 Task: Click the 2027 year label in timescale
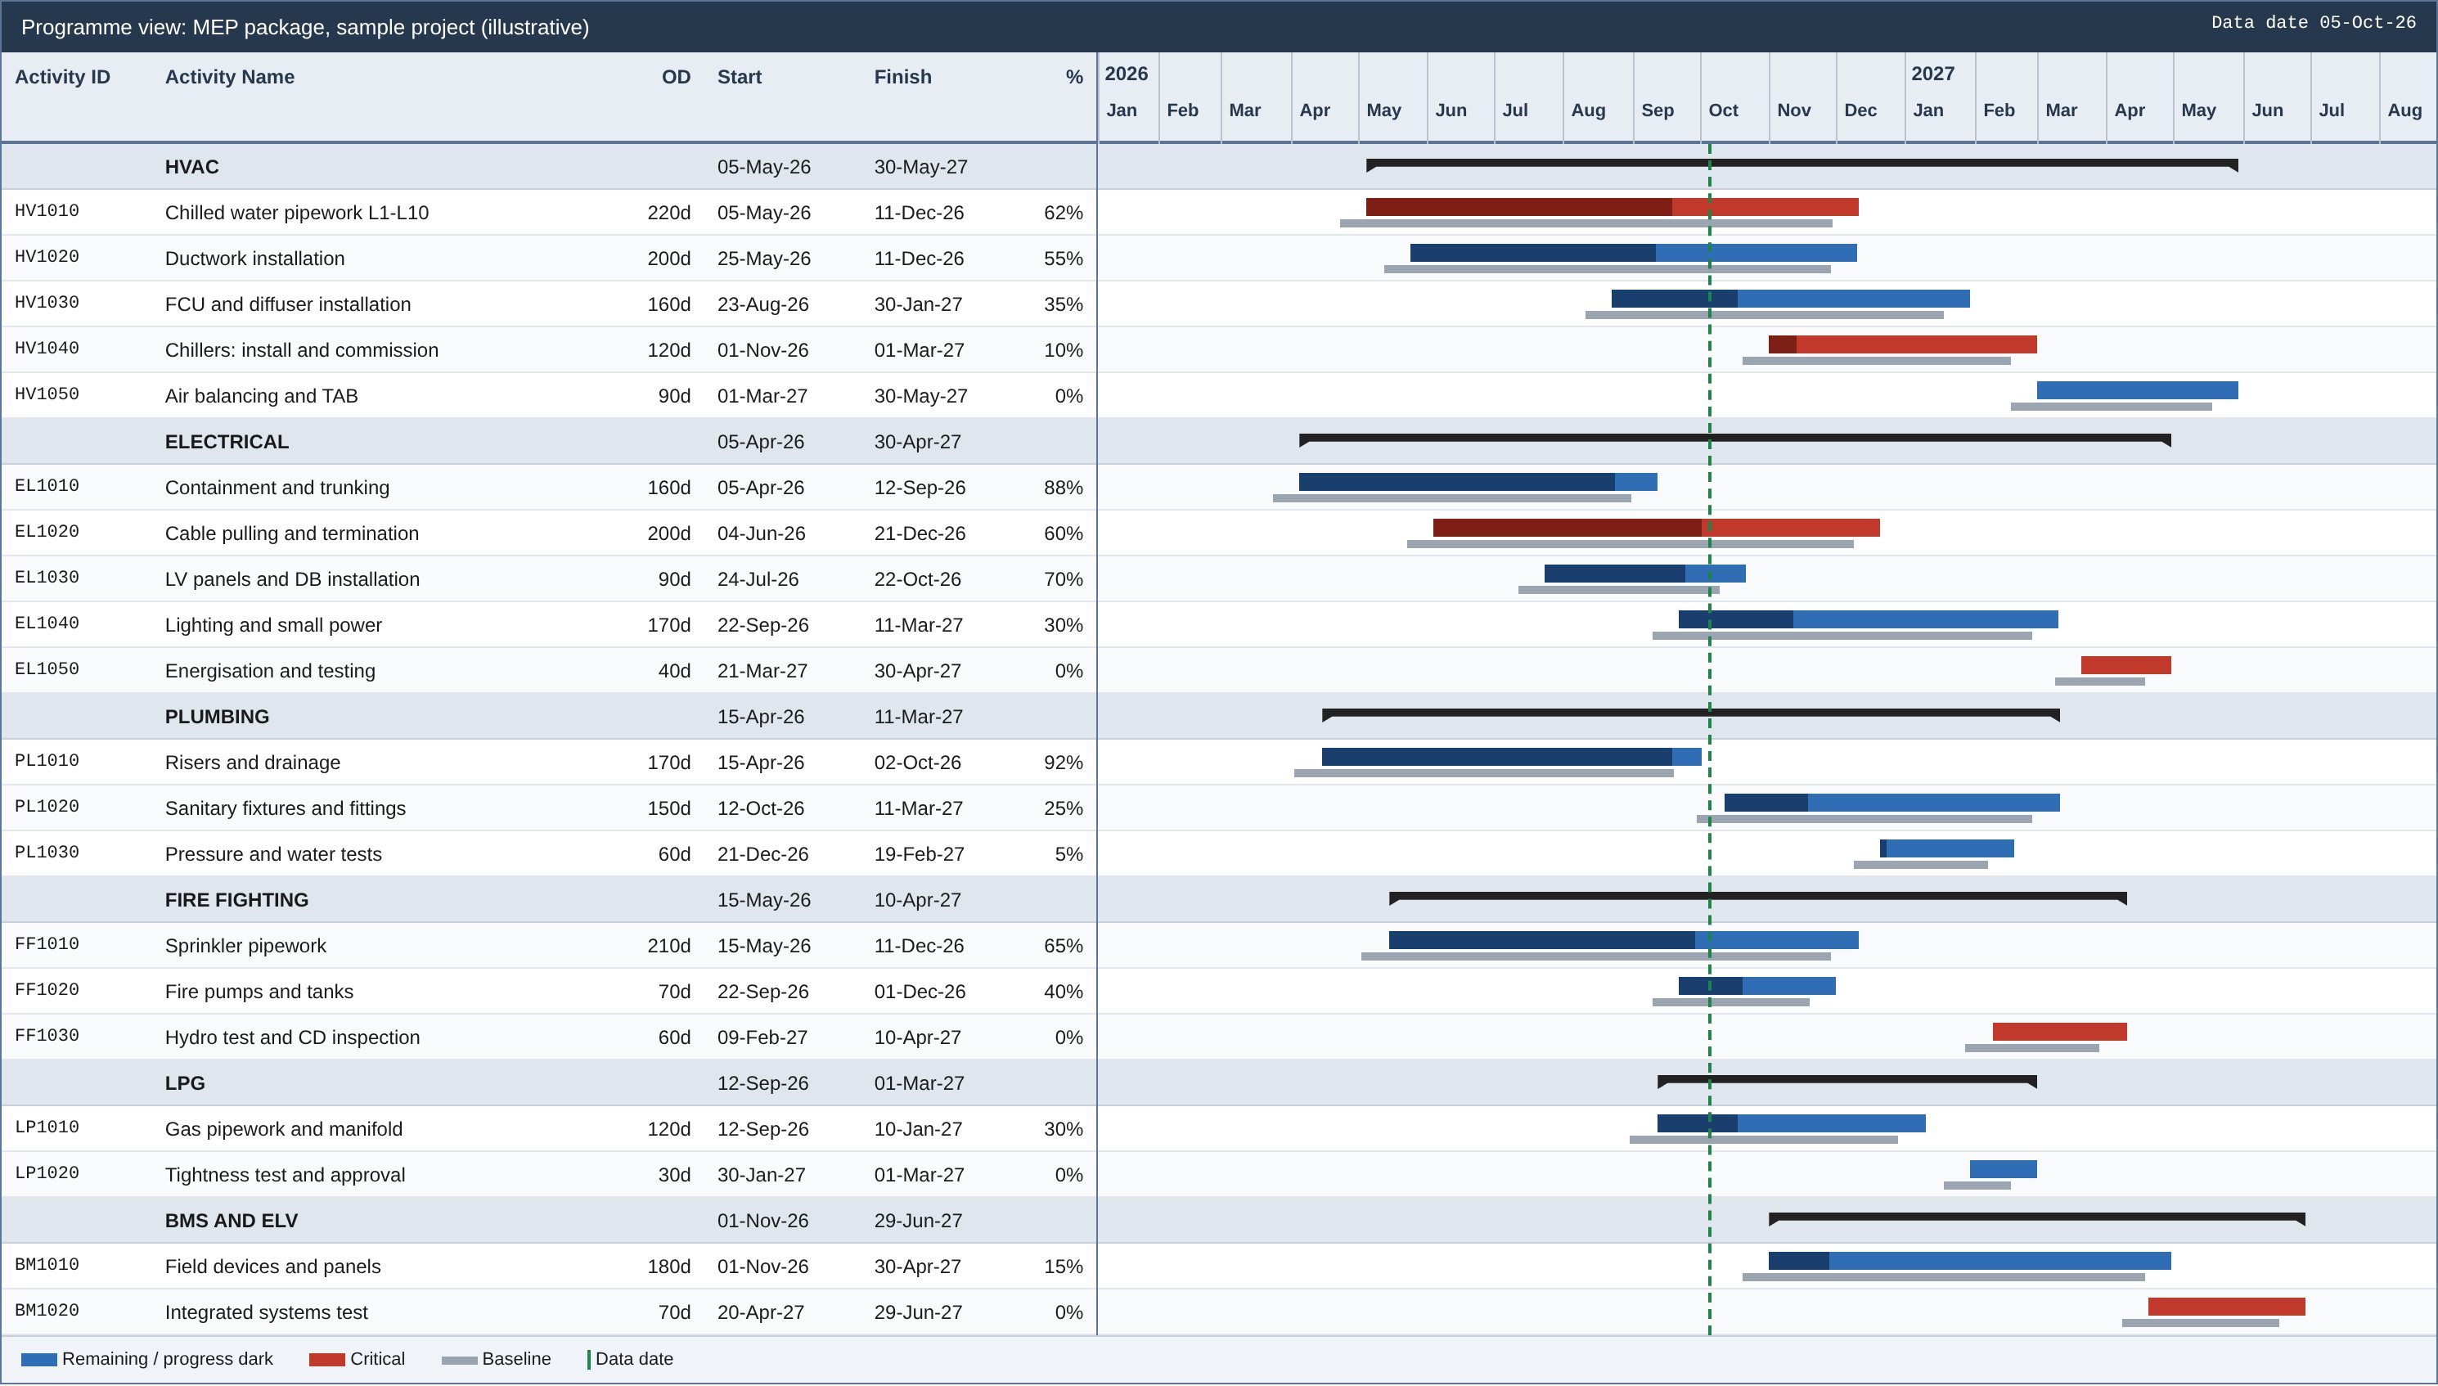1932,74
